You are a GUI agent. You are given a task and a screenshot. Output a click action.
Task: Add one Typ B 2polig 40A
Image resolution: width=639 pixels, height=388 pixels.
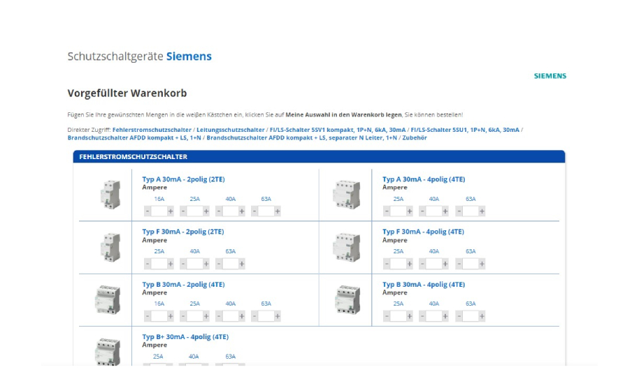(x=242, y=316)
